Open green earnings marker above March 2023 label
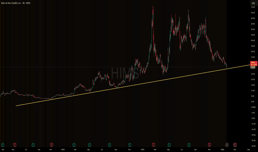Viewport: 258px width, 152px height. pyautogui.click(x=3, y=145)
